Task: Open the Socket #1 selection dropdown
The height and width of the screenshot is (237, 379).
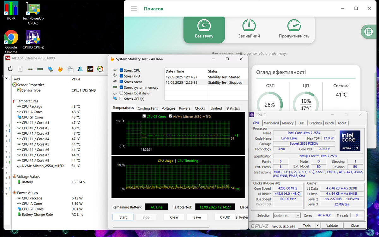Action: (287, 216)
